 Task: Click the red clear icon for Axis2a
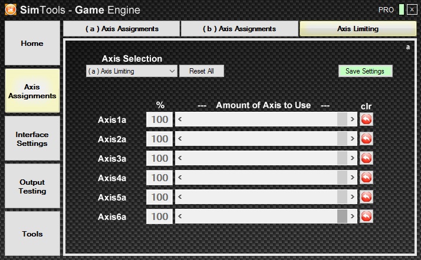(366, 139)
